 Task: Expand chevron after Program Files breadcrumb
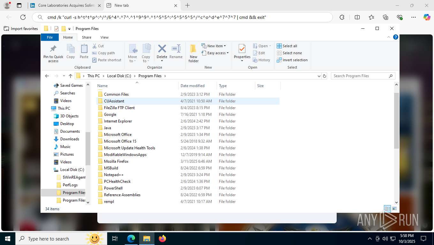pyautogui.click(x=165, y=76)
